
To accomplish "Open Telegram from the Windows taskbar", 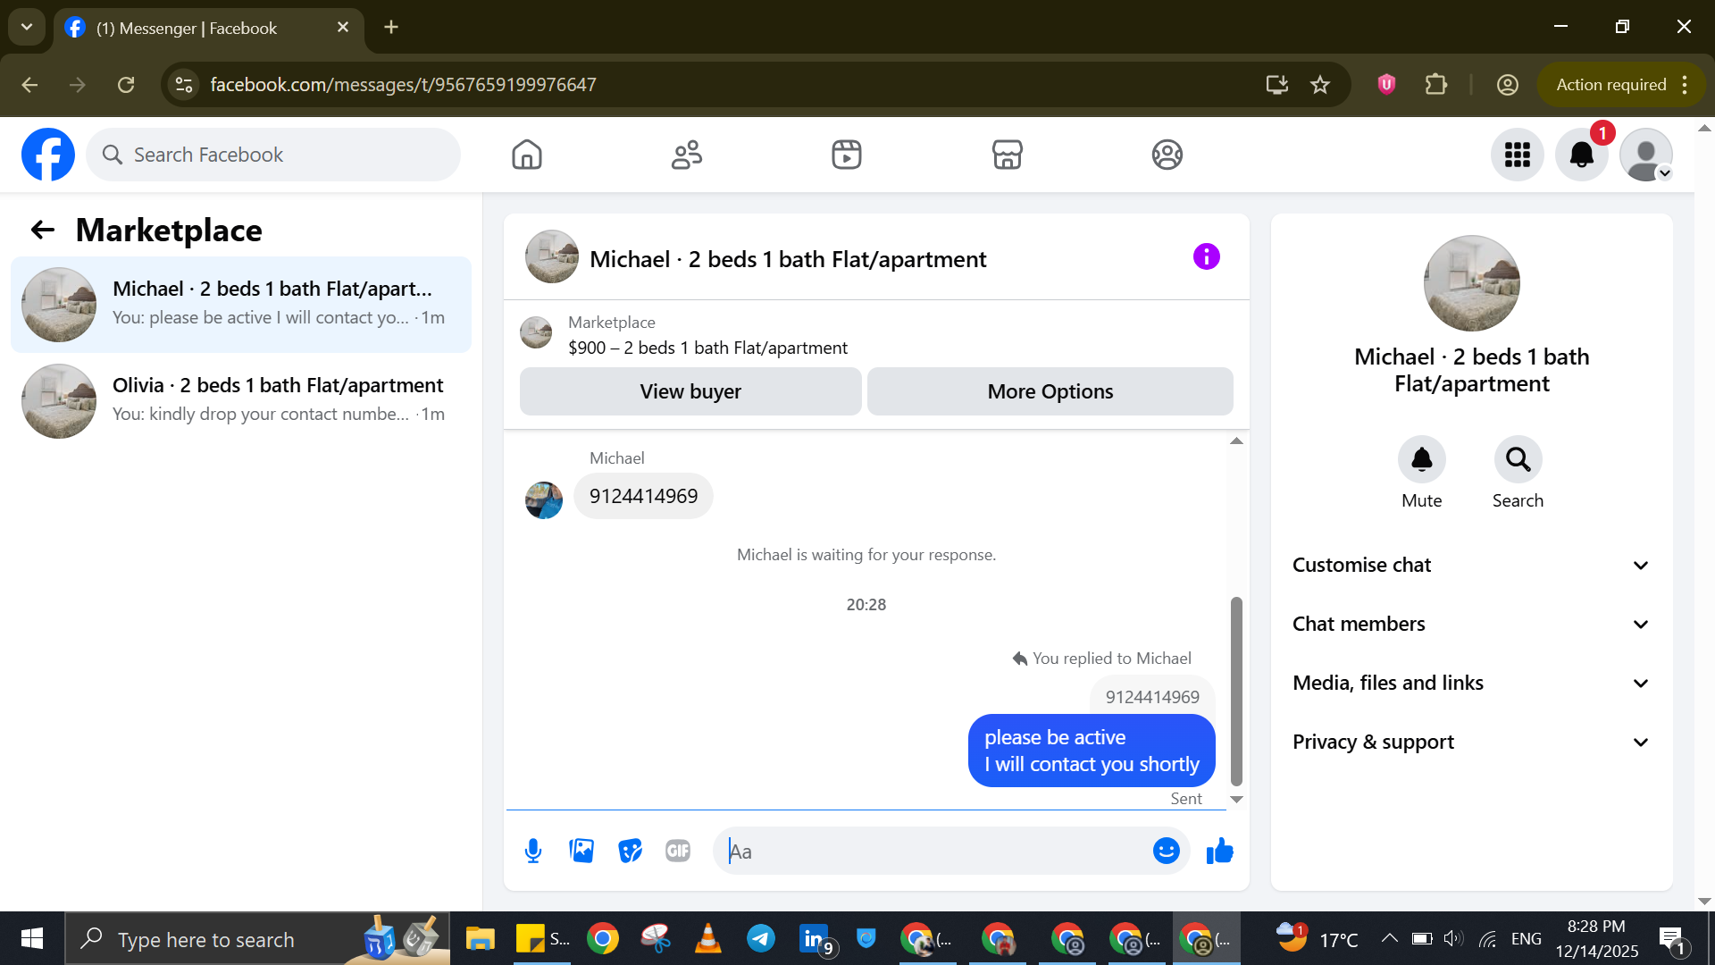I will coord(760,939).
